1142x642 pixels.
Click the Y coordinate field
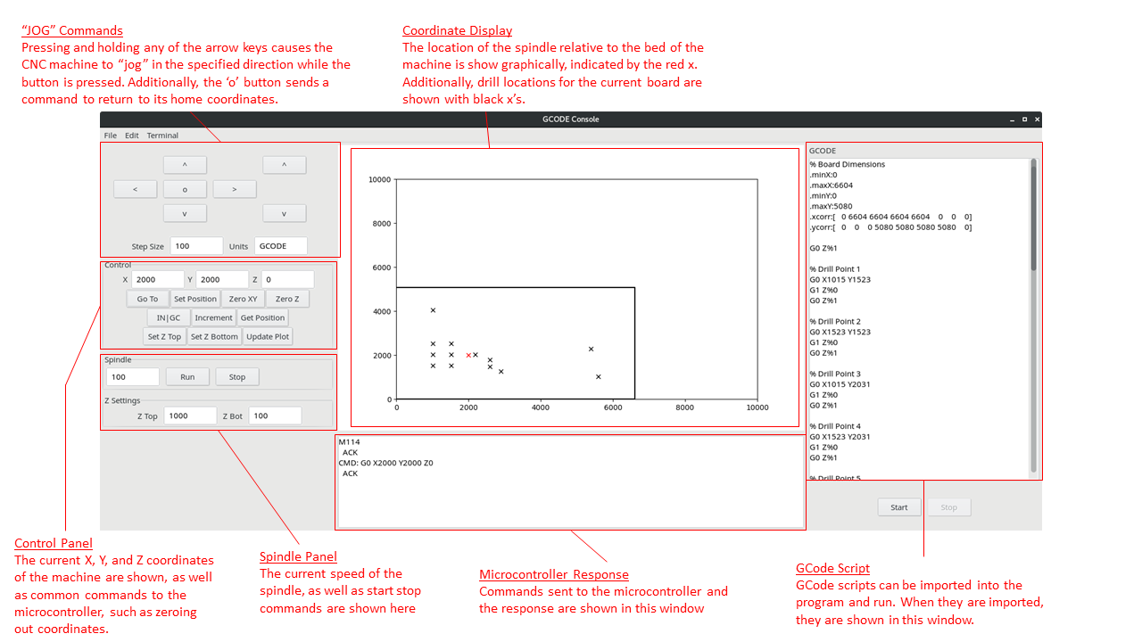[x=222, y=279]
